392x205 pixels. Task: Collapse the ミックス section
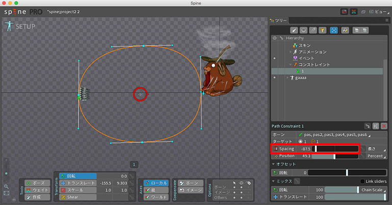(x=274, y=181)
